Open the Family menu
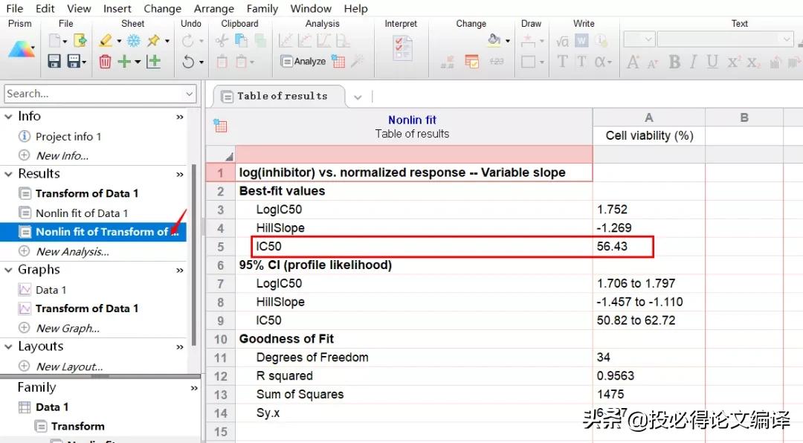Screen dimensions: 803x443 [x=262, y=9]
